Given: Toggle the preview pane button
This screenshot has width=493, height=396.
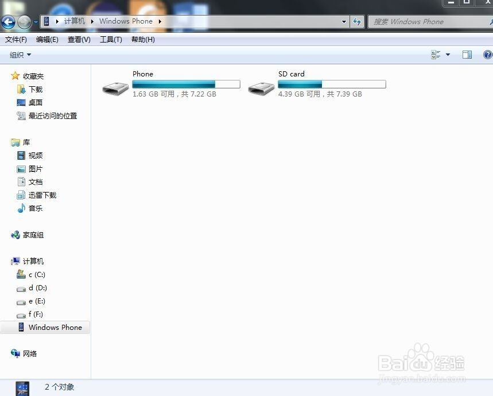Looking at the screenshot, I should (x=467, y=55).
